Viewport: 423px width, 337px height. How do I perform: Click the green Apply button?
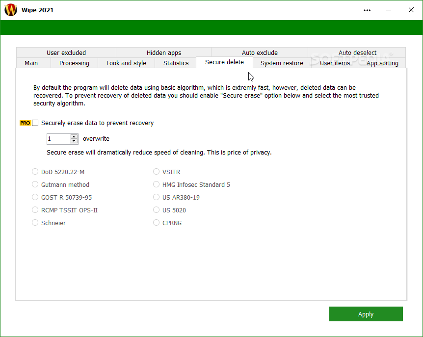(x=366, y=314)
